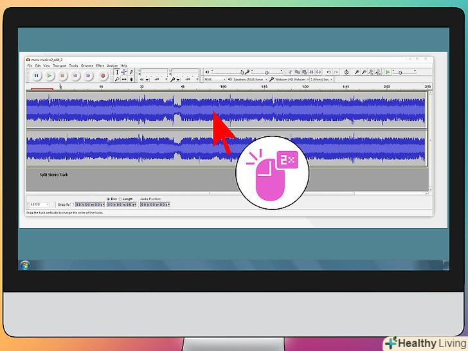Open the Tracks menu

(x=73, y=66)
